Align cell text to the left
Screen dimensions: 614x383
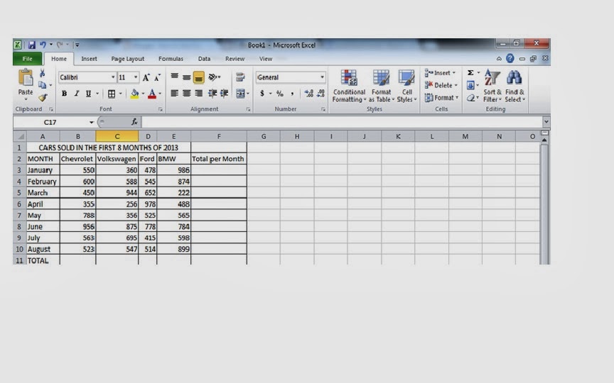point(174,94)
